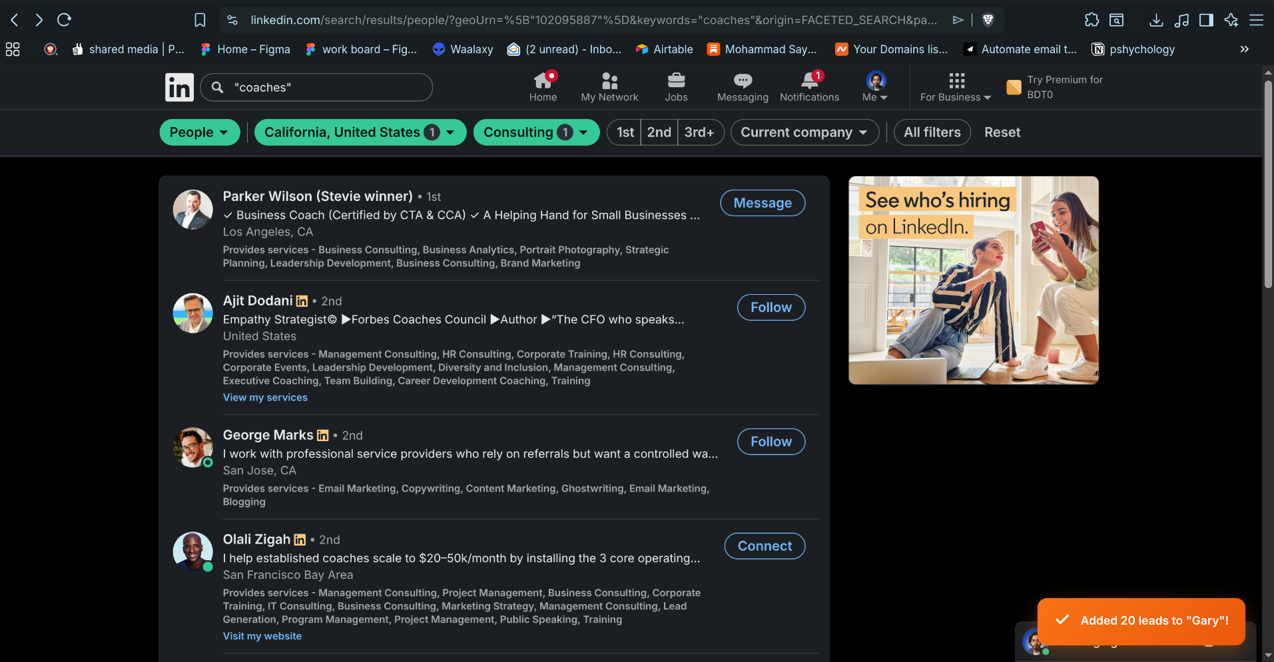This screenshot has height=662, width=1274.
Task: Open the Current company filter dropdown
Action: [x=804, y=132]
